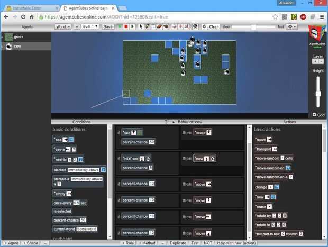Select the cow agent
The image size is (328, 247).
pyautogui.click(x=26, y=46)
